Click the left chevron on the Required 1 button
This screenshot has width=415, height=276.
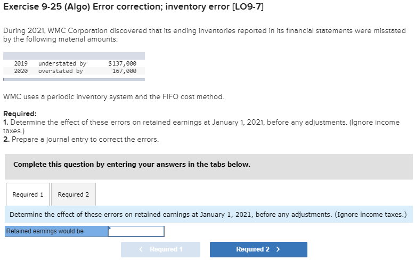141,249
